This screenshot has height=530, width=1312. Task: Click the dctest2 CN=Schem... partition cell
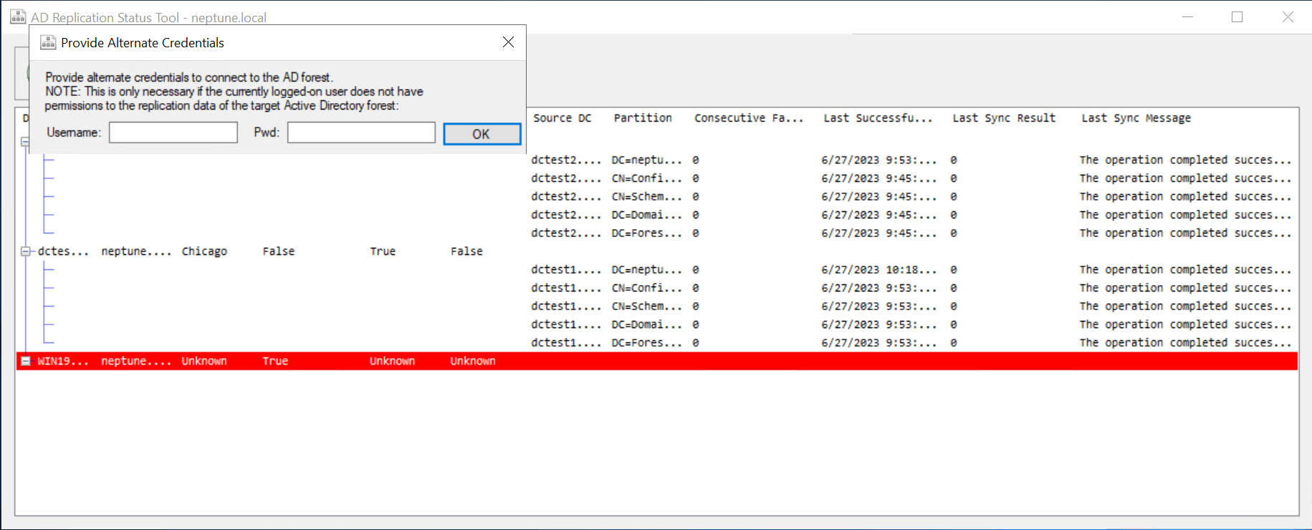(x=646, y=196)
